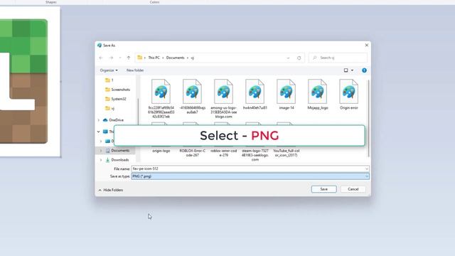This screenshot has height=256, width=455.
Task: Close the Save As dialog
Action: 367,46
